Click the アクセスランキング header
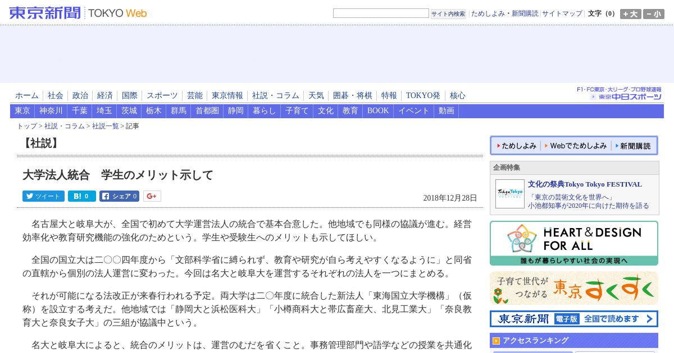The height and width of the screenshot is (353, 674). 574,340
